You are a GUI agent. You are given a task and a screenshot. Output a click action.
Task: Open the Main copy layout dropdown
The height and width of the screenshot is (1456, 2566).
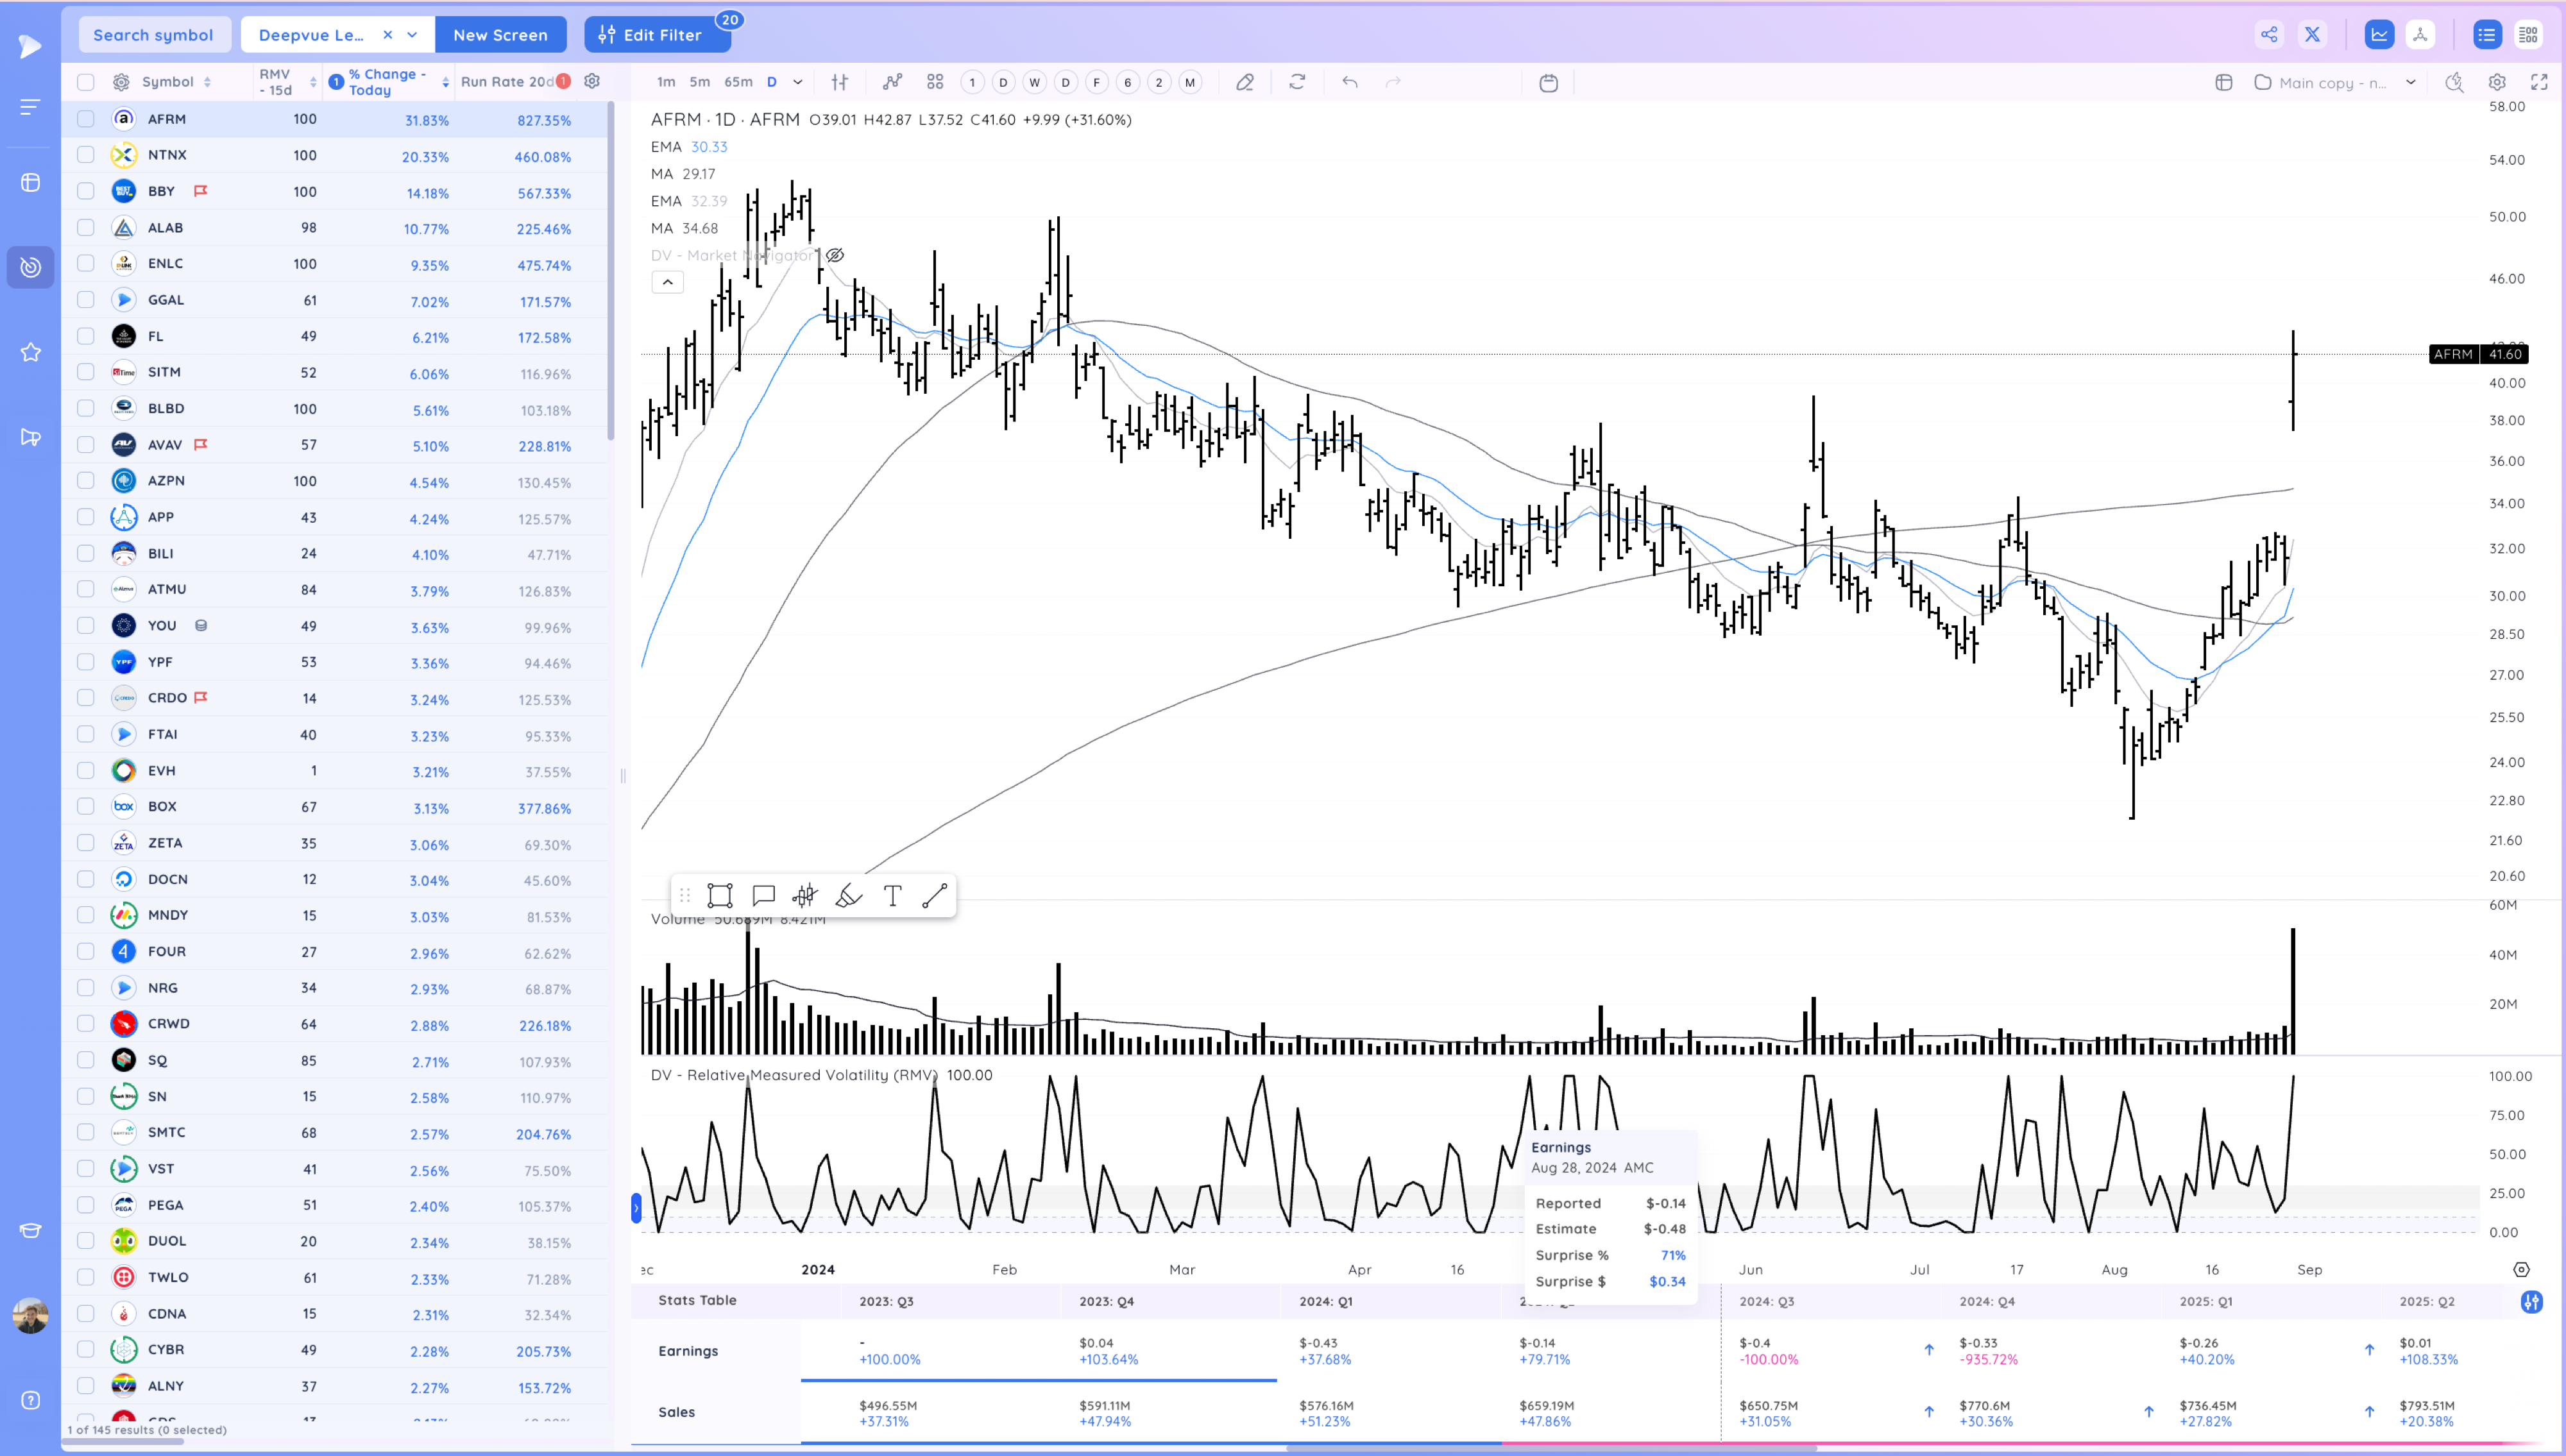[x=2410, y=82]
